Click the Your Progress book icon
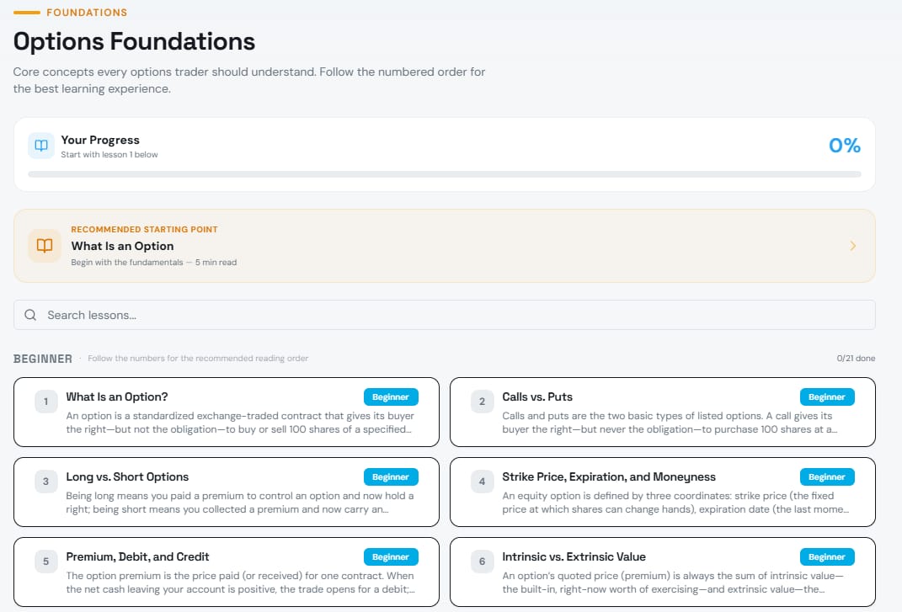Viewport: 902px width, 612px height. [x=41, y=146]
